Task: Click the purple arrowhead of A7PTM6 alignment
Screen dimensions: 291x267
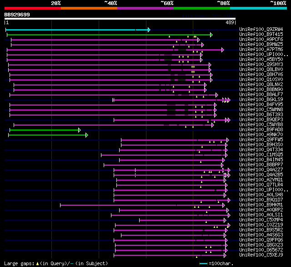Action: [223, 50]
